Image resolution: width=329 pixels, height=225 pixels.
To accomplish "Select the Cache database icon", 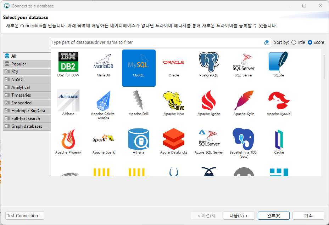I will pyautogui.click(x=279, y=139).
